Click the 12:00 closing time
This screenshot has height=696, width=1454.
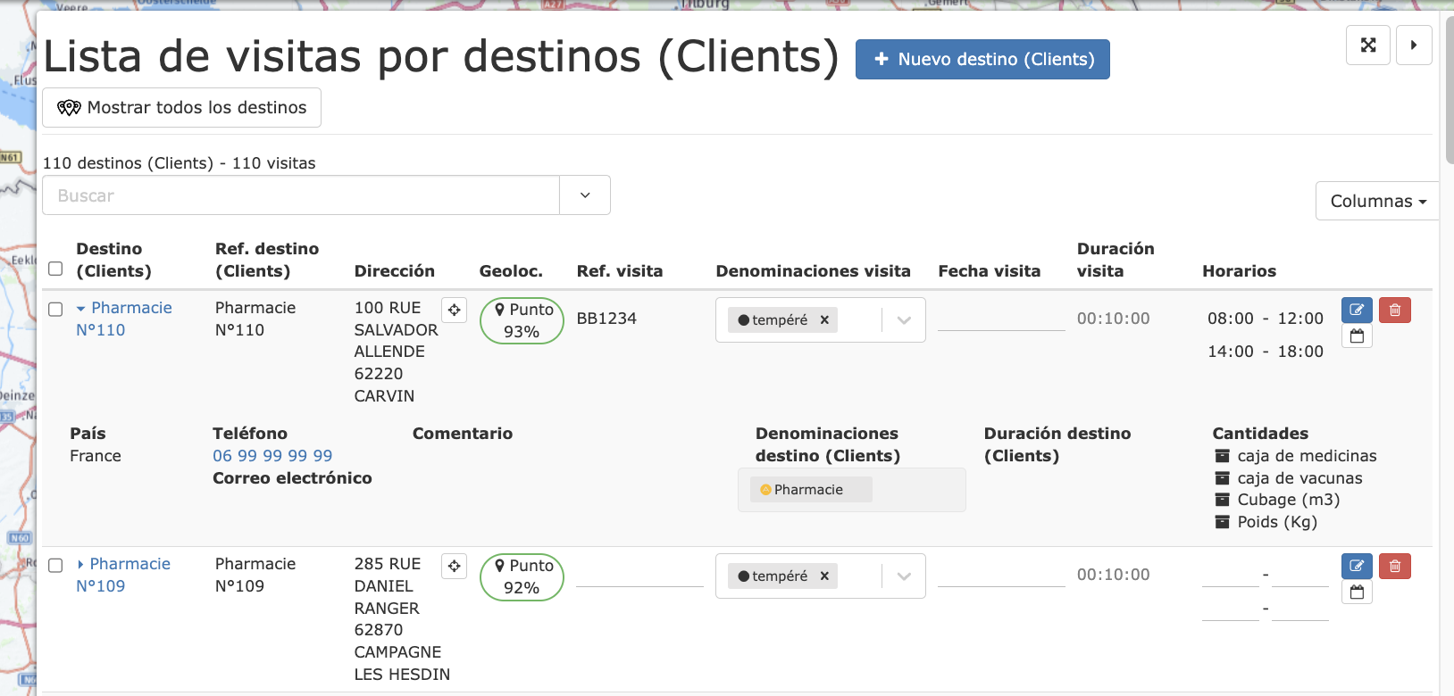(x=1300, y=319)
